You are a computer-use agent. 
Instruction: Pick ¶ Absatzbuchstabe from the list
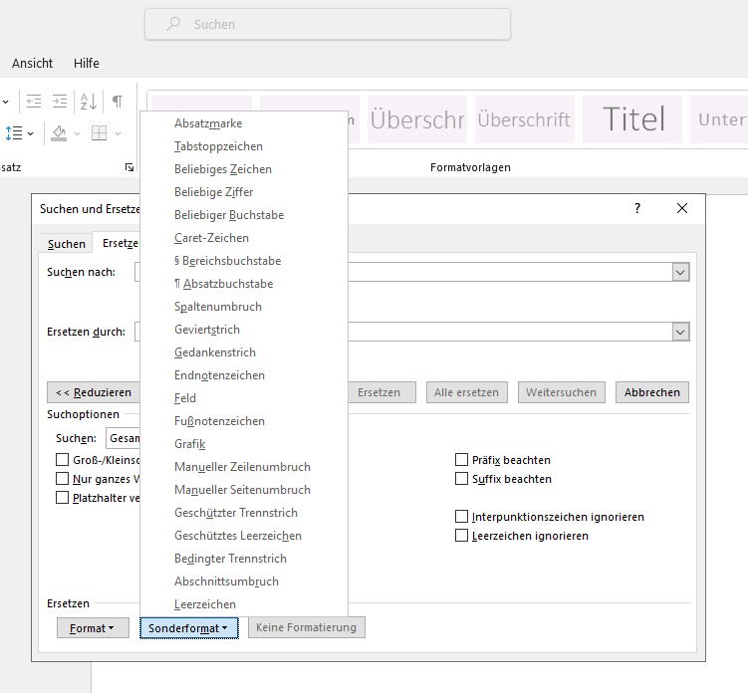tap(244, 284)
